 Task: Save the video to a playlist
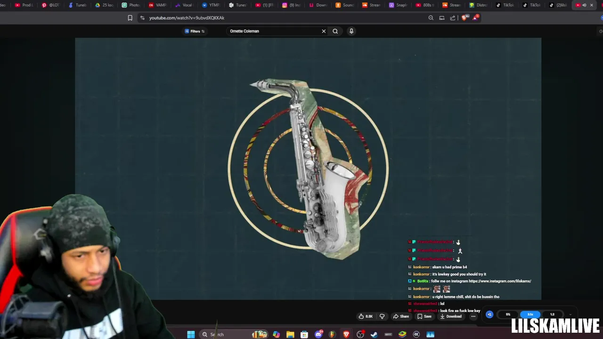424,316
